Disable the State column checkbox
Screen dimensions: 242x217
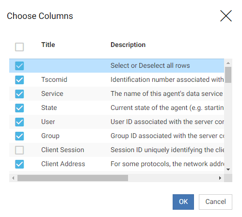(19, 108)
